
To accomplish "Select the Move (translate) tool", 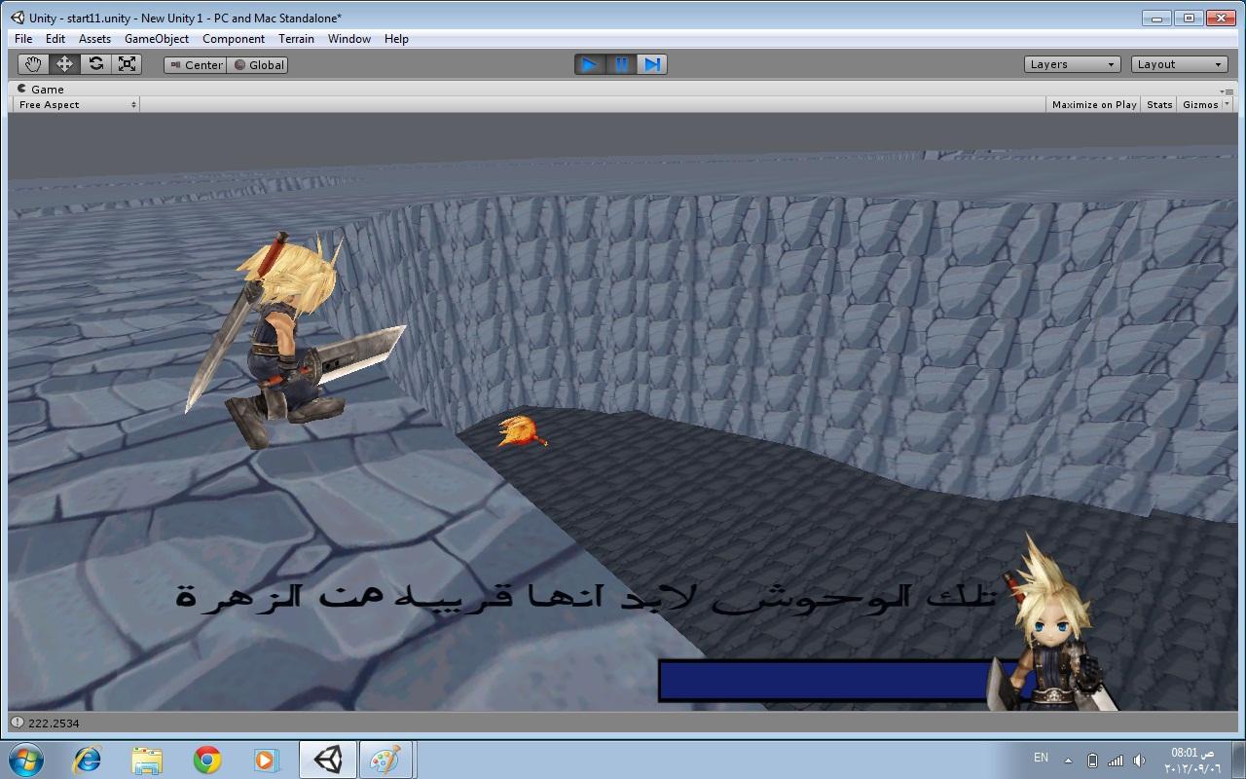I will point(64,64).
